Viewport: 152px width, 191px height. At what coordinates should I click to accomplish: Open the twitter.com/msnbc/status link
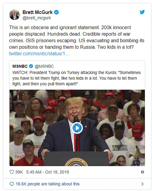[39, 53]
